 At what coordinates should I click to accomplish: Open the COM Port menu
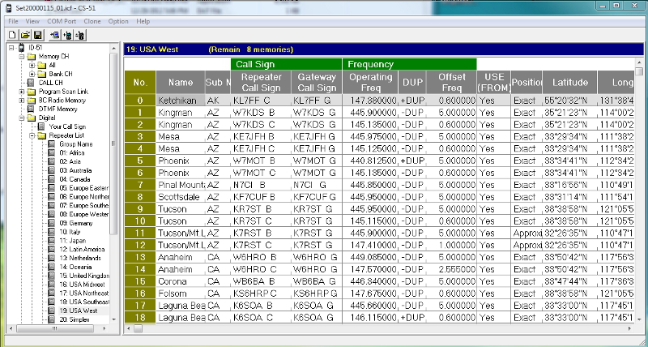(x=61, y=20)
